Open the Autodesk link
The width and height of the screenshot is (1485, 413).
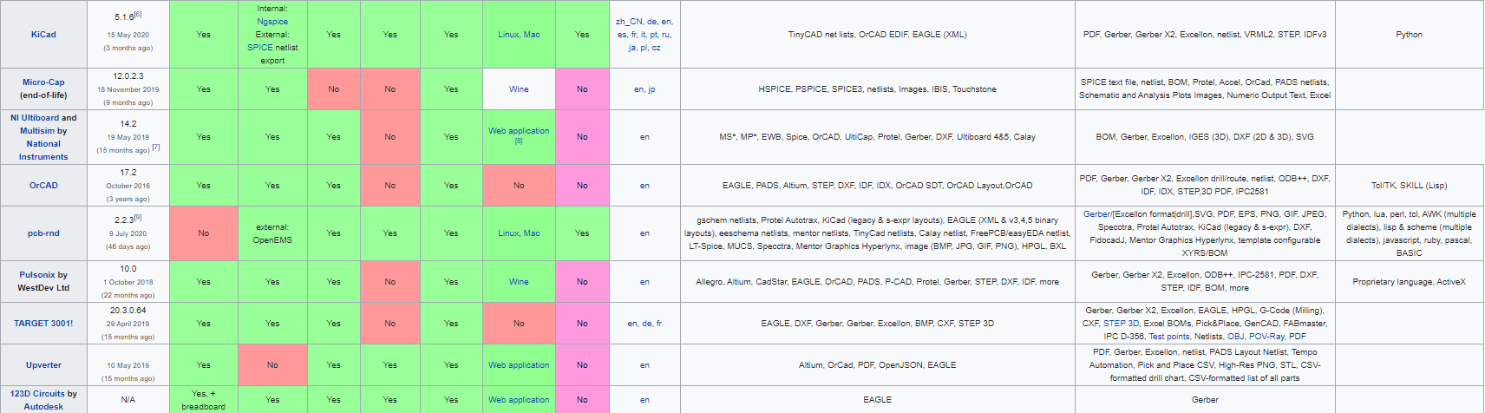[43, 407]
